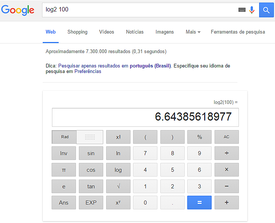
Task: Click the Preferências link
Action: 88,72
